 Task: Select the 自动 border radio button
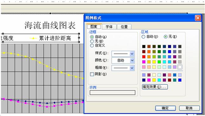pyautogui.click(x=92, y=37)
